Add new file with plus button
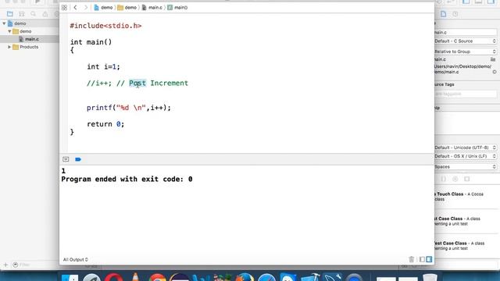Viewport: 500px width, 281px height. tap(5, 265)
